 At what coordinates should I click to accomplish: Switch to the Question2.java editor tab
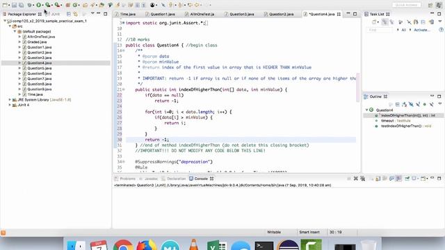coord(279,14)
